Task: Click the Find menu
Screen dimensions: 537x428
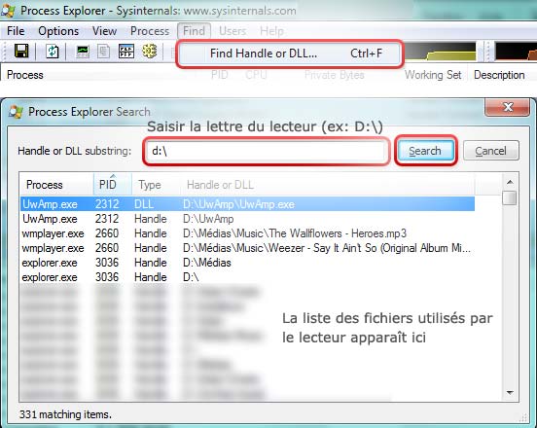Action: pyautogui.click(x=194, y=31)
